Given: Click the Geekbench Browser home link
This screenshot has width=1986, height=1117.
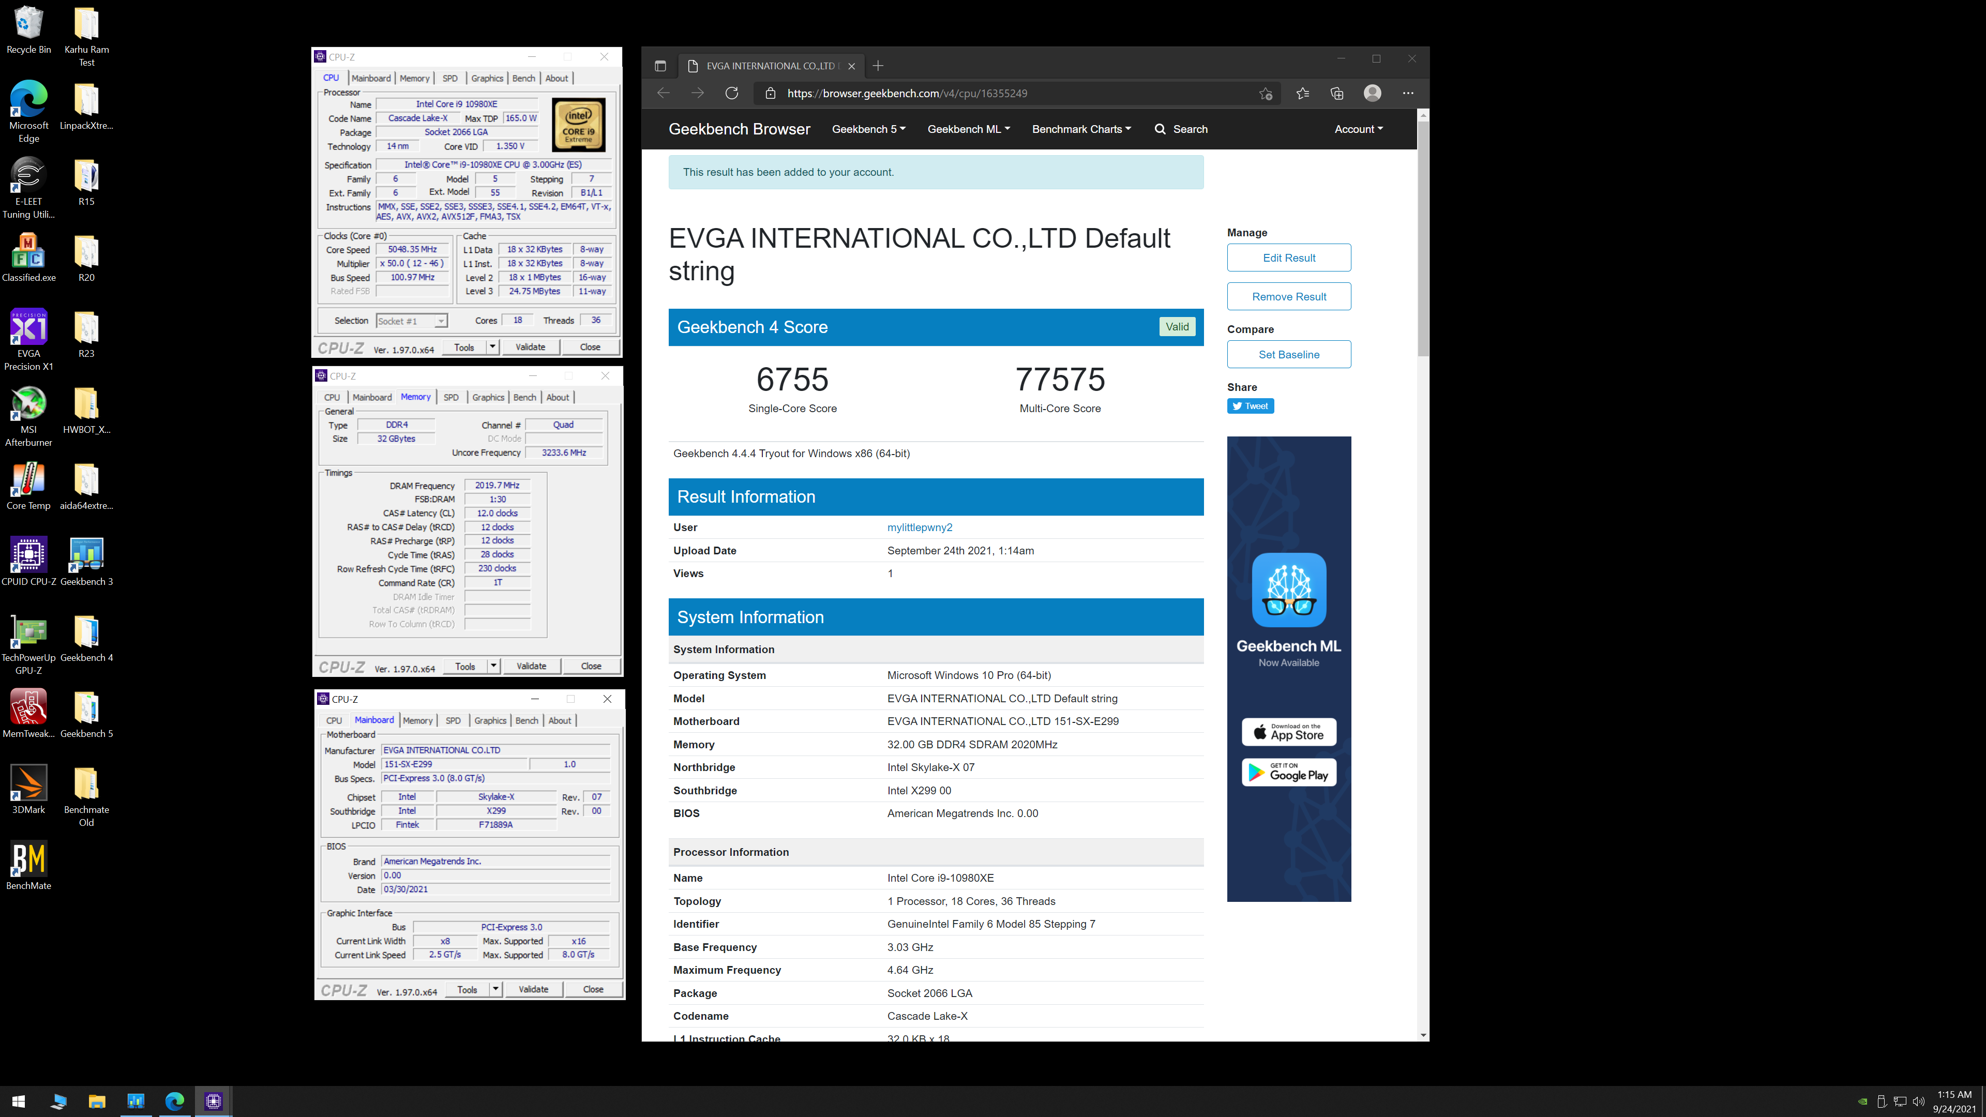Looking at the screenshot, I should coord(740,129).
